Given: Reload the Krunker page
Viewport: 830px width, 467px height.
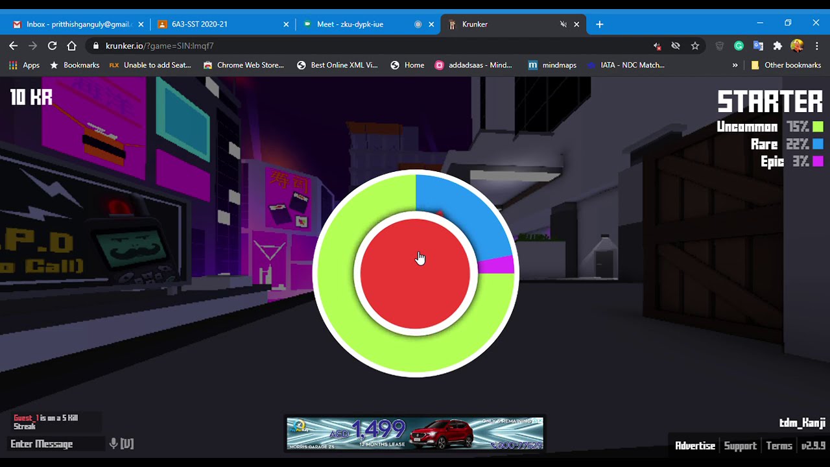Looking at the screenshot, I should tap(53, 45).
